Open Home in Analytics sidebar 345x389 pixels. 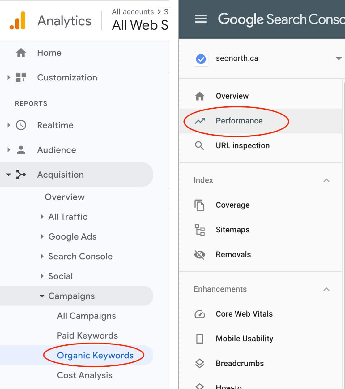(49, 53)
